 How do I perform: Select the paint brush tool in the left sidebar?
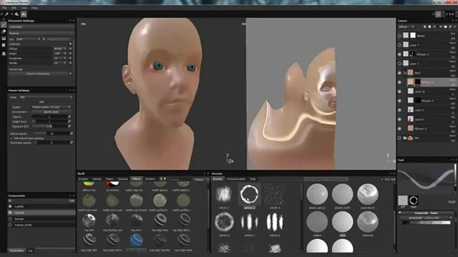4,25
